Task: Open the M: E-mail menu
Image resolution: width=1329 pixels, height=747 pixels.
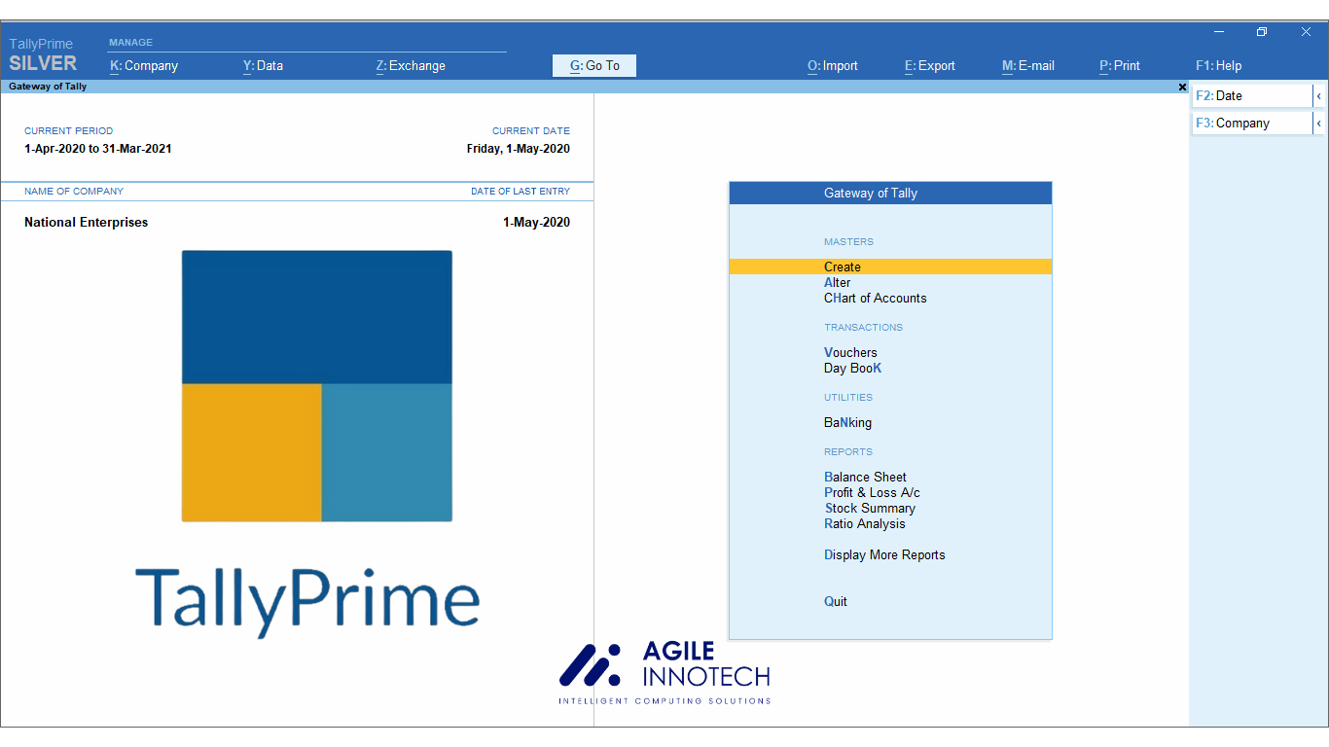Action: point(1028,65)
